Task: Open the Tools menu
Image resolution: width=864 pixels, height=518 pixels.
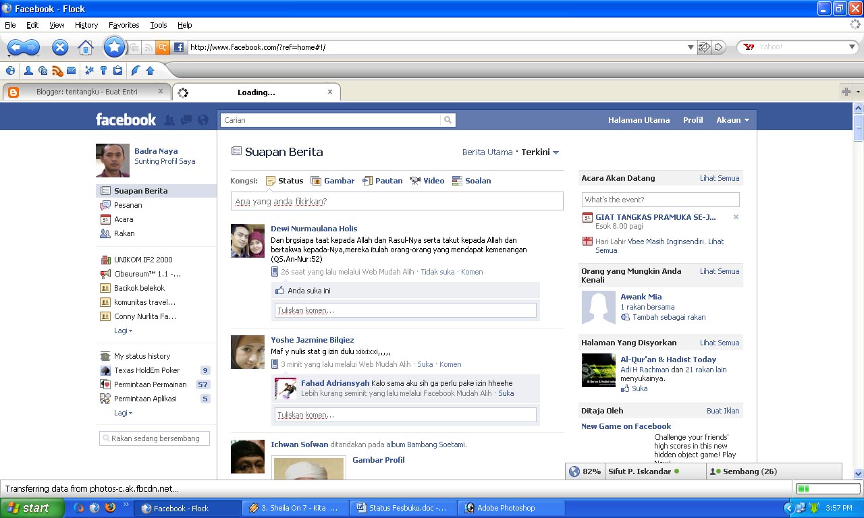Action: (x=159, y=25)
